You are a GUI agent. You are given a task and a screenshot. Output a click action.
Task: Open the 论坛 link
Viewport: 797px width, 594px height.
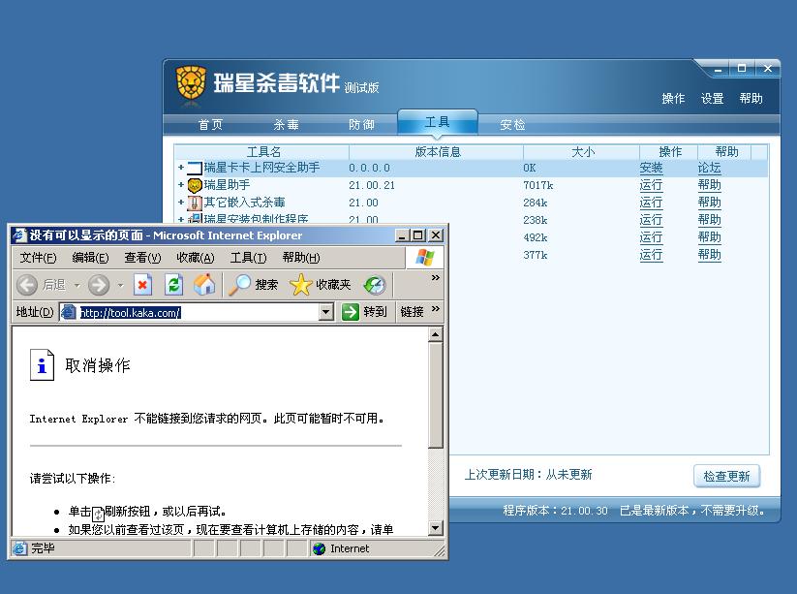710,168
